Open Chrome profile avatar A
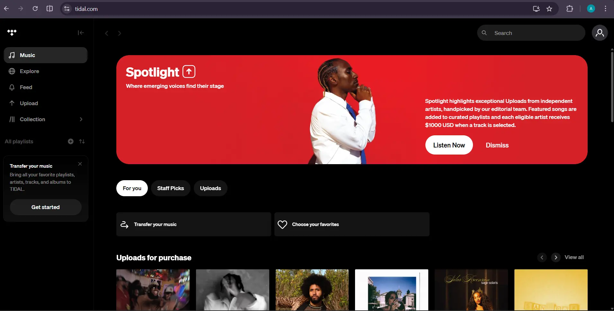614x311 pixels. 591,9
